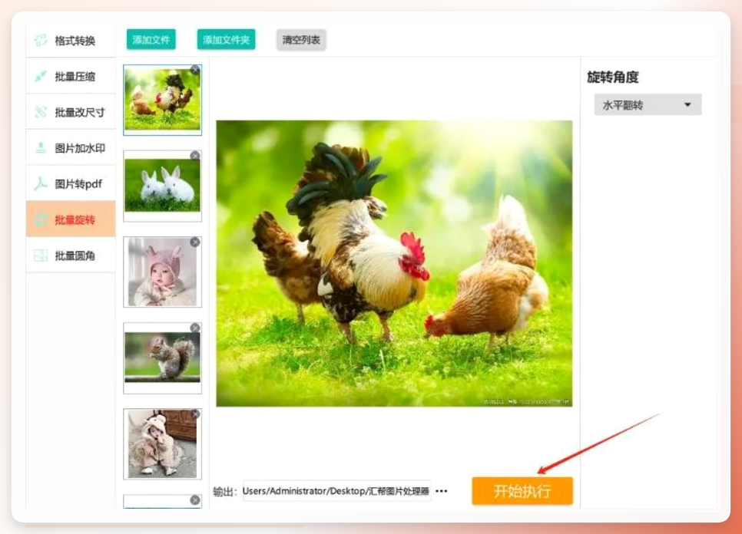Screen dimensions: 742x534
Task: Remove the pink-hat baby thumbnail via X
Action: [195, 242]
